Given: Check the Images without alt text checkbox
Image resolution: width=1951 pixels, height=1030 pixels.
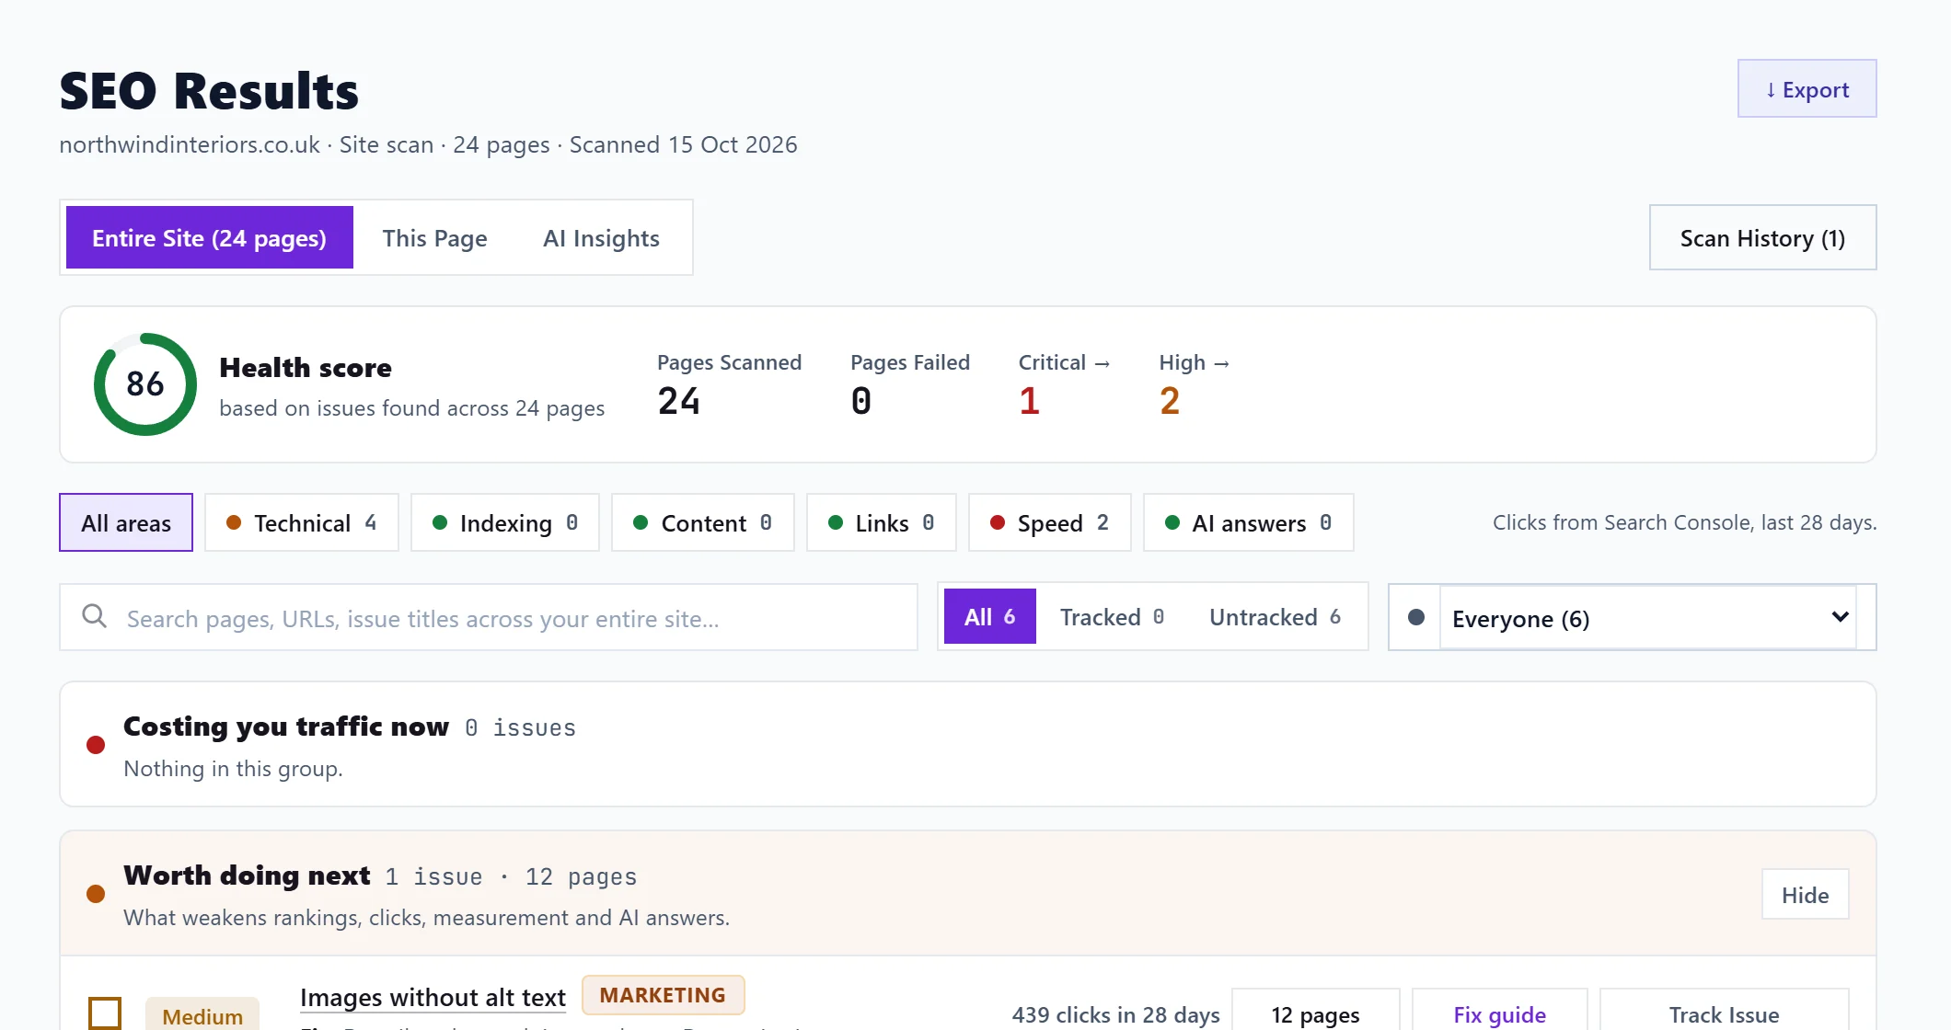Looking at the screenshot, I should click(105, 1013).
